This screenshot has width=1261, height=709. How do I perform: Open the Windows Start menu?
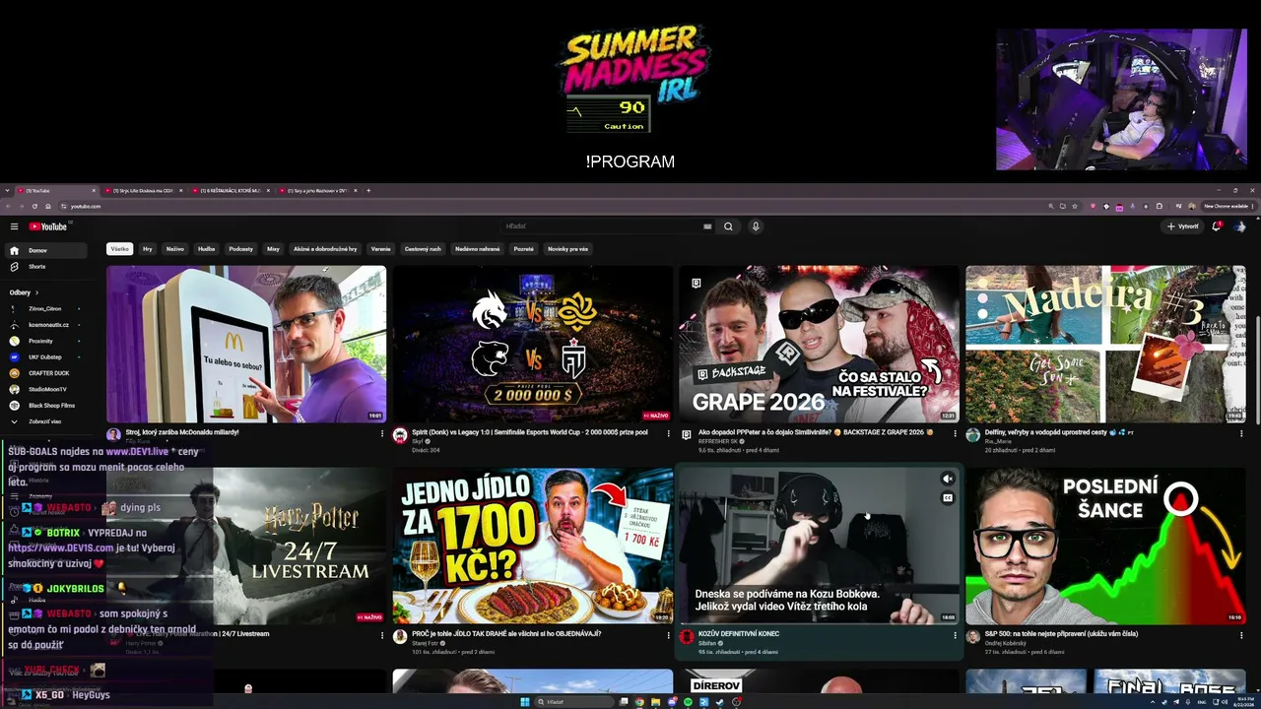point(525,702)
